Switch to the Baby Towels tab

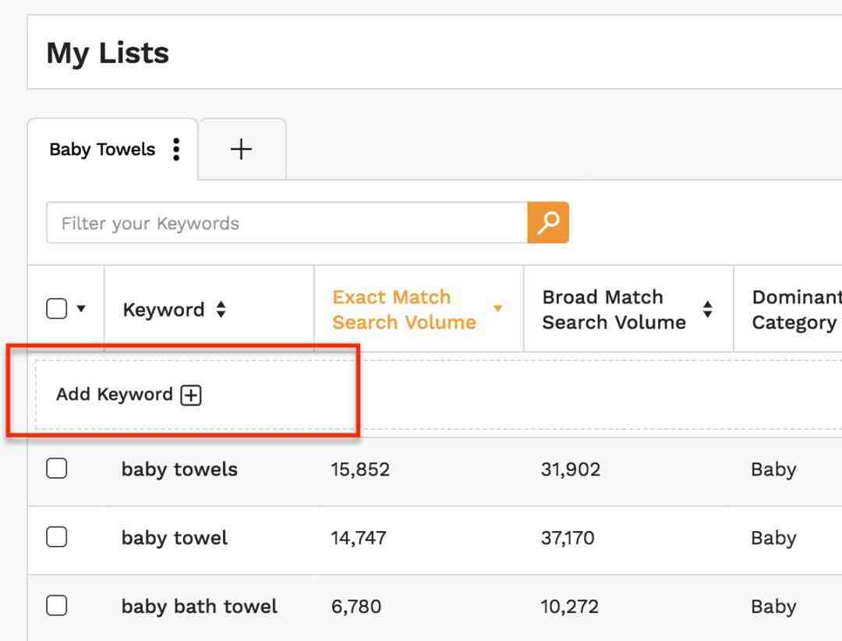(102, 149)
